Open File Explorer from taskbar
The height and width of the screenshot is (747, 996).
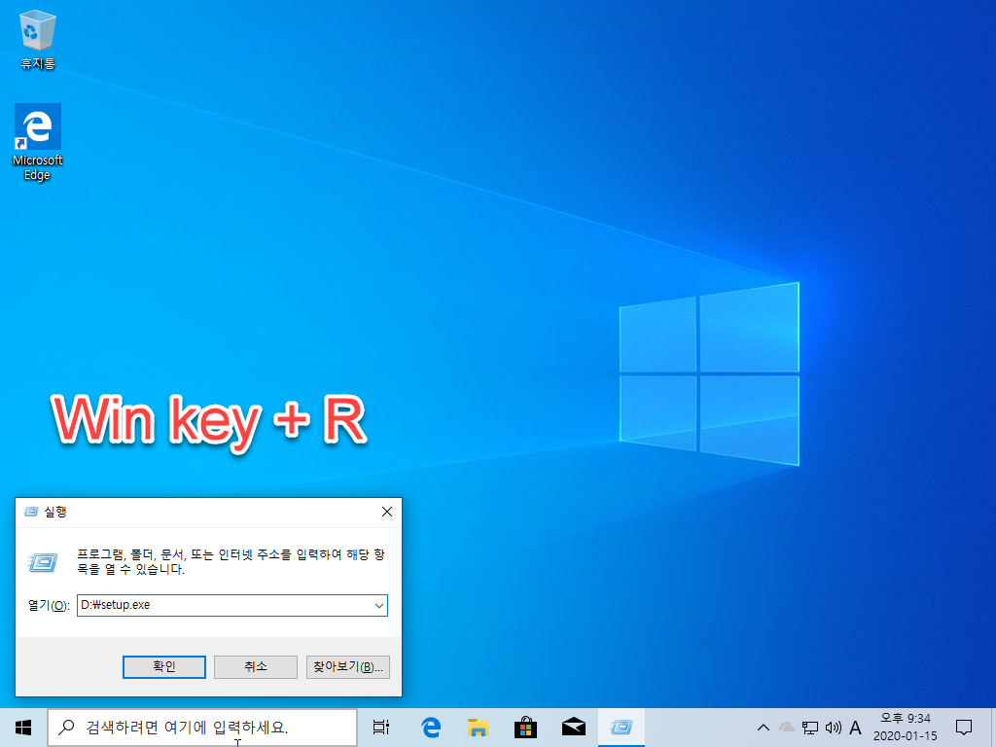(479, 728)
